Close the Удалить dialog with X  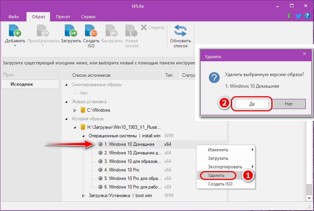(305, 54)
